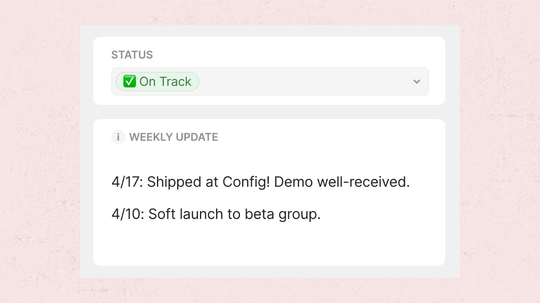Click the word "to" in Soft launch line
The image size is (540, 303).
pos(234,214)
